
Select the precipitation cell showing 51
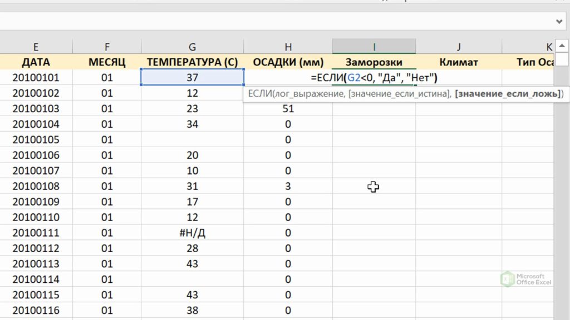[x=288, y=108]
